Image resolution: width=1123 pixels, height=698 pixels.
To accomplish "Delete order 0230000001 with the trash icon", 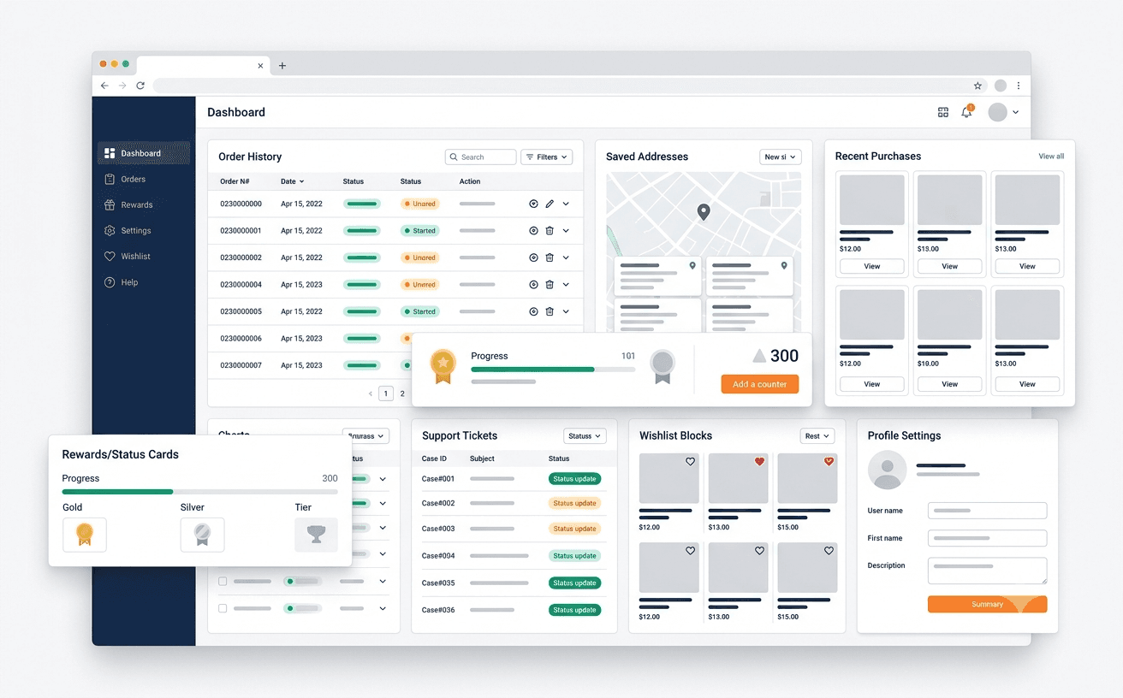I will (x=550, y=231).
